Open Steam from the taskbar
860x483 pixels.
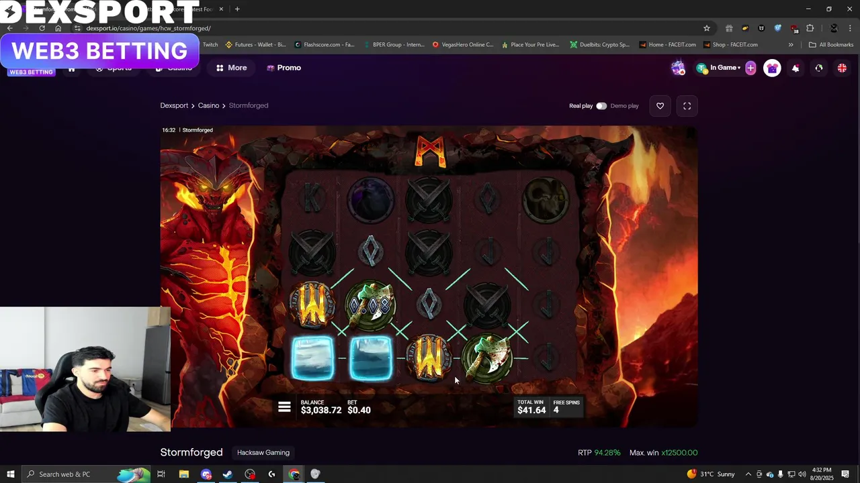point(228,474)
